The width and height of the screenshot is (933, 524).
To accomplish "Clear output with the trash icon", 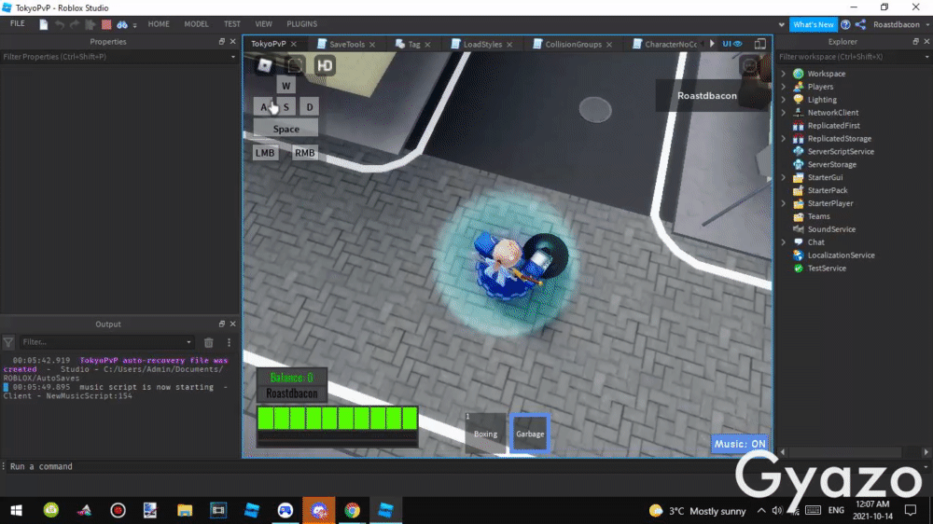I will coord(208,342).
